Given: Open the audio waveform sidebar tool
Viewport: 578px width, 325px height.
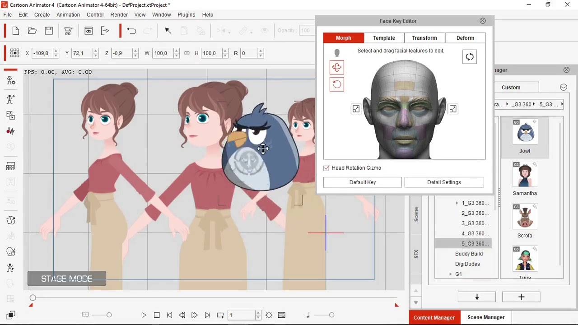Looking at the screenshot, I should (x=11, y=131).
